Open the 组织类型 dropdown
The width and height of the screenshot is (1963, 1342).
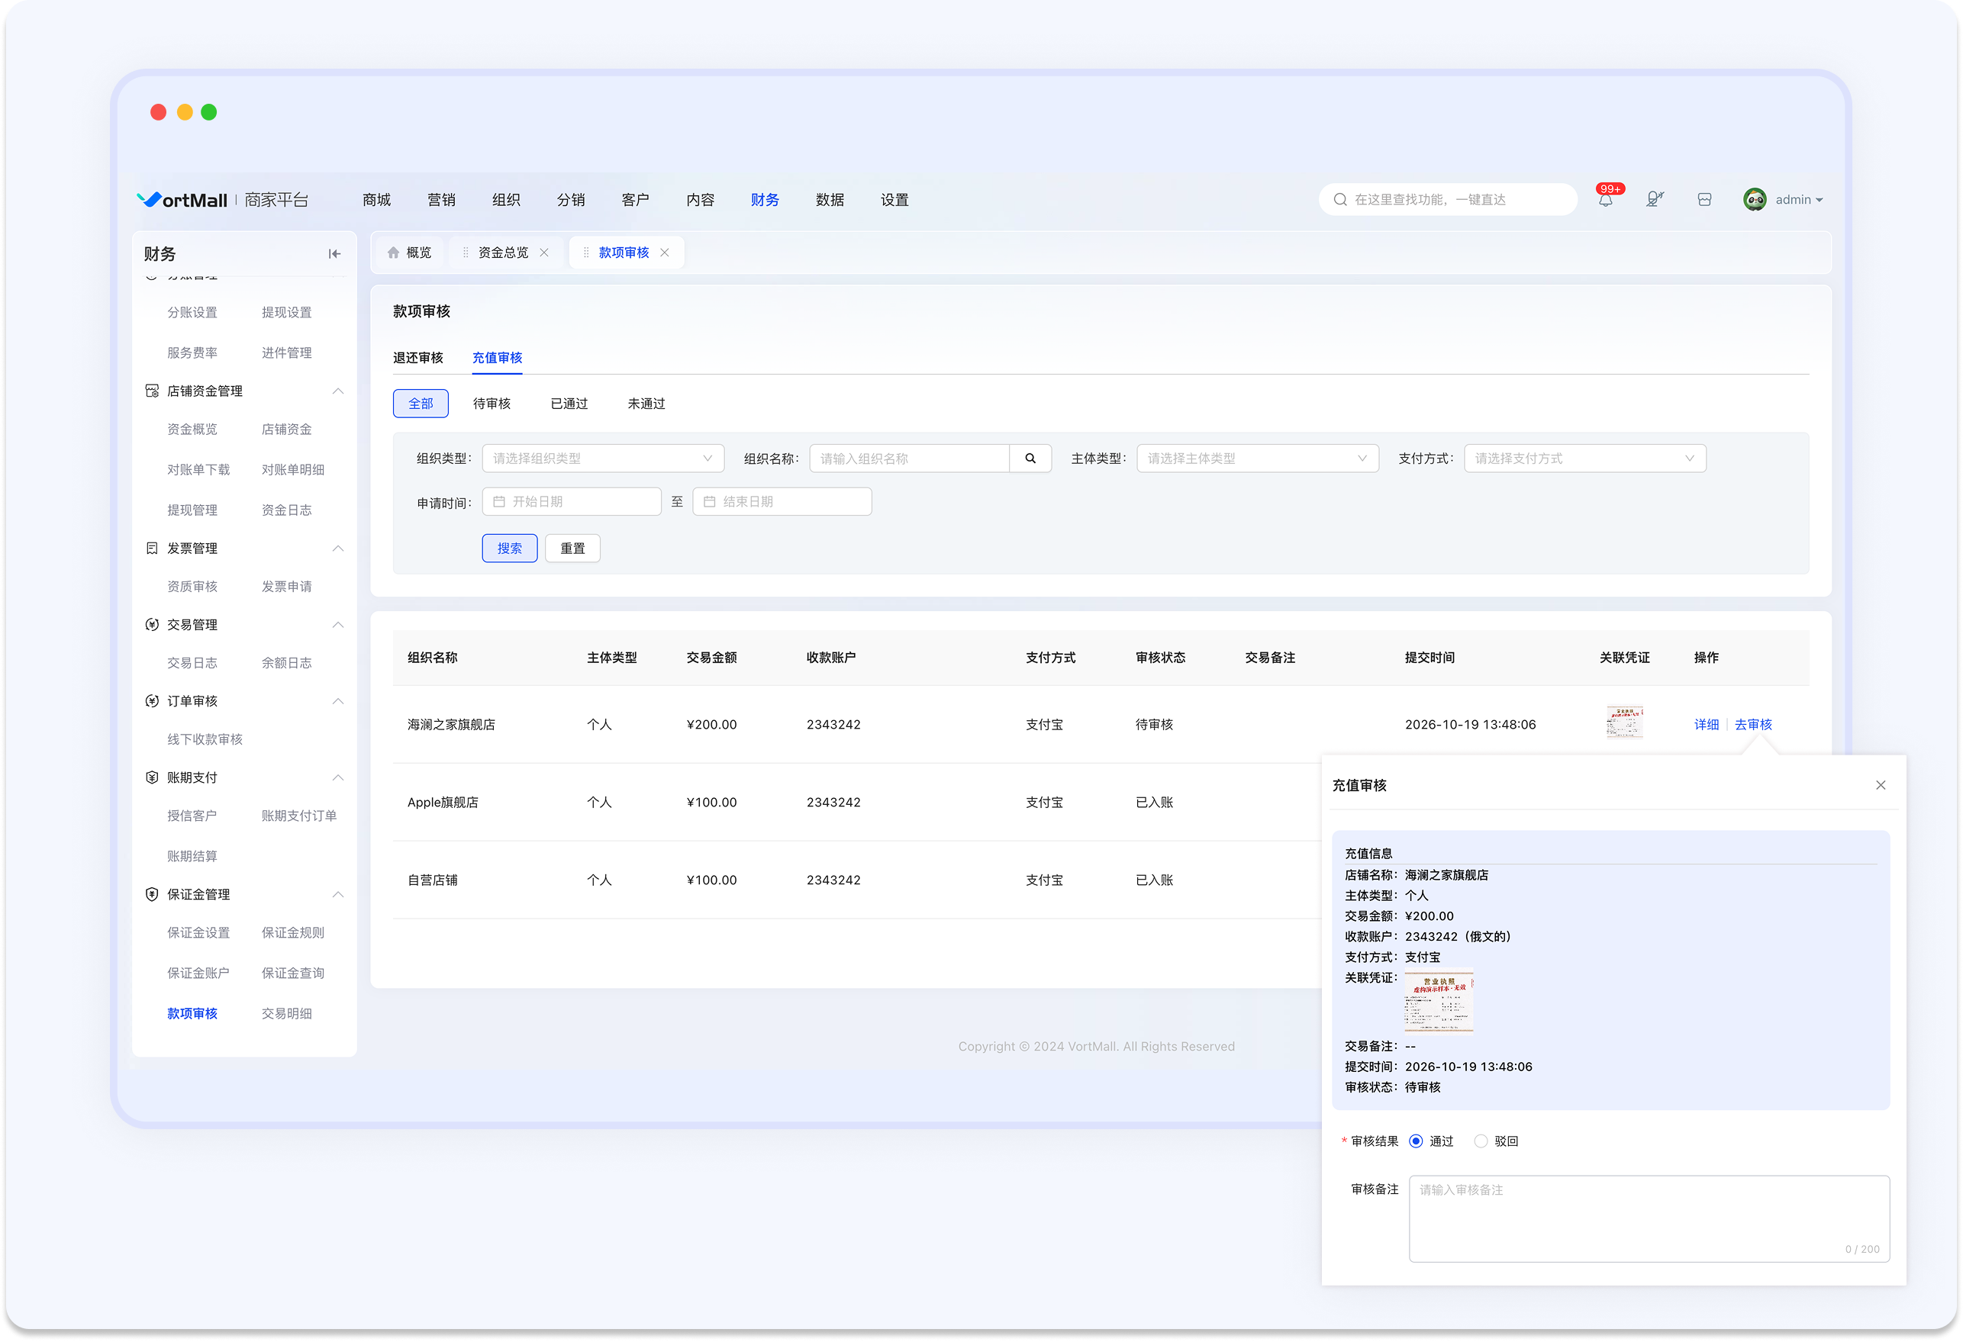coord(603,459)
